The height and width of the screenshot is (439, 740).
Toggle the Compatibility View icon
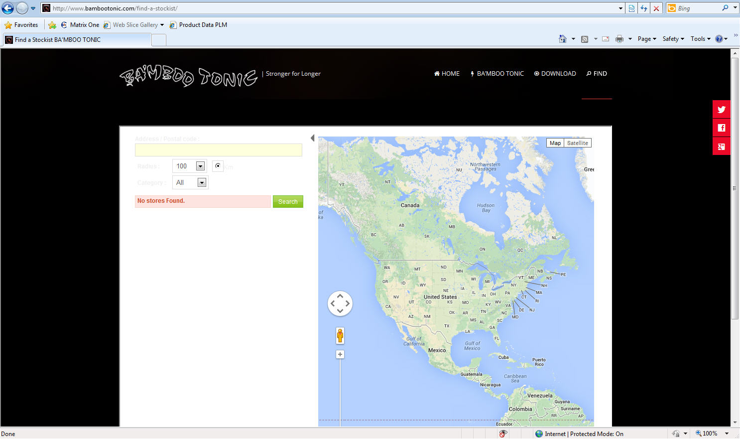point(631,8)
